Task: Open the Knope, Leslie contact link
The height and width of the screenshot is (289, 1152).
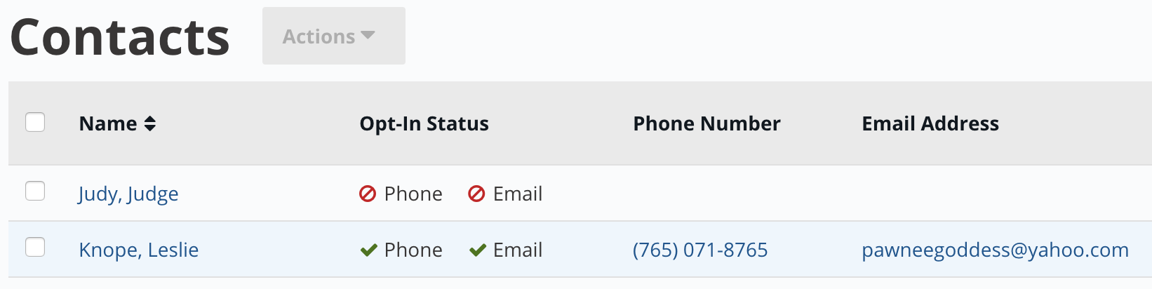Action: point(139,250)
